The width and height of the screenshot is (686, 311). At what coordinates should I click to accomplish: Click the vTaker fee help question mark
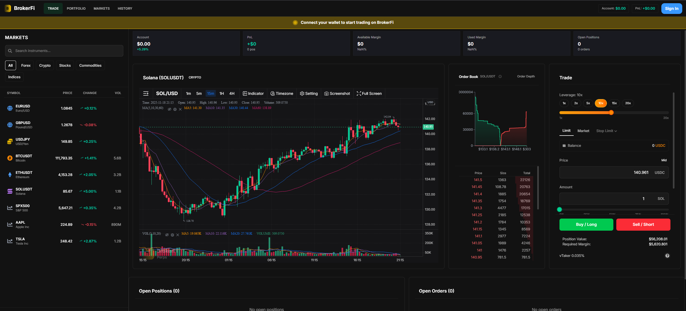[x=667, y=256]
